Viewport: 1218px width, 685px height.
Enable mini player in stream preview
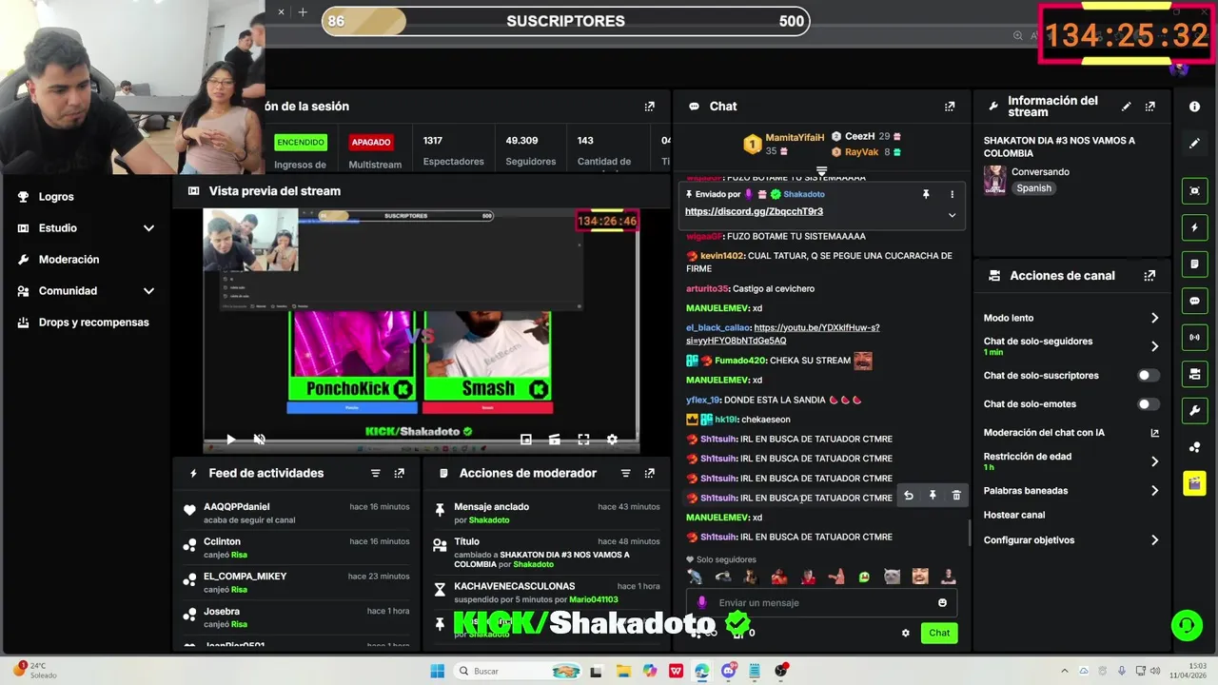pyautogui.click(x=526, y=440)
